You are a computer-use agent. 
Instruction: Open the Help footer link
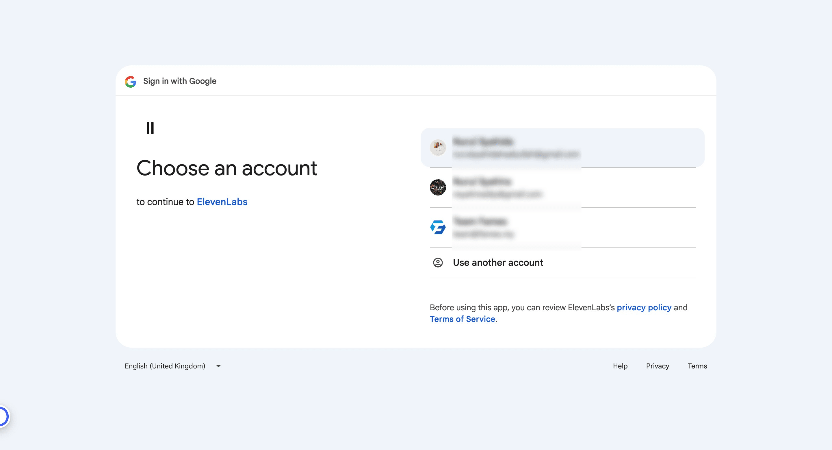(x=620, y=366)
